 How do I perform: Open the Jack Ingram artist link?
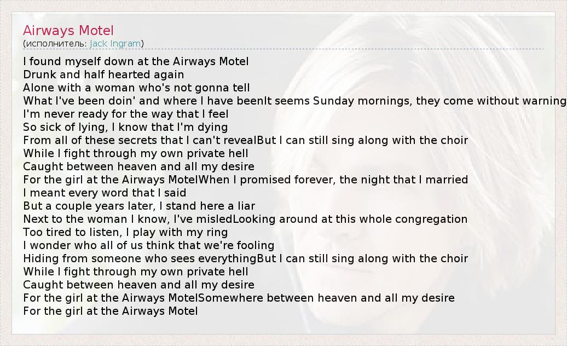pos(115,43)
